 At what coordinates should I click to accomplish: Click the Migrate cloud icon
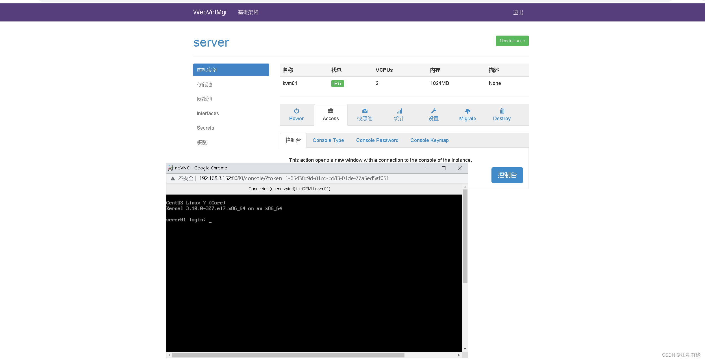(467, 111)
